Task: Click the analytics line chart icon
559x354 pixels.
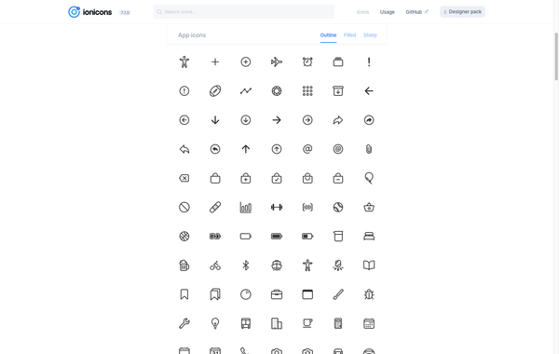Action: pos(246,91)
